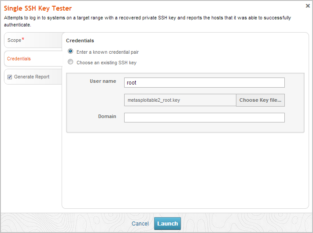Click the Domain field label

coord(107,116)
